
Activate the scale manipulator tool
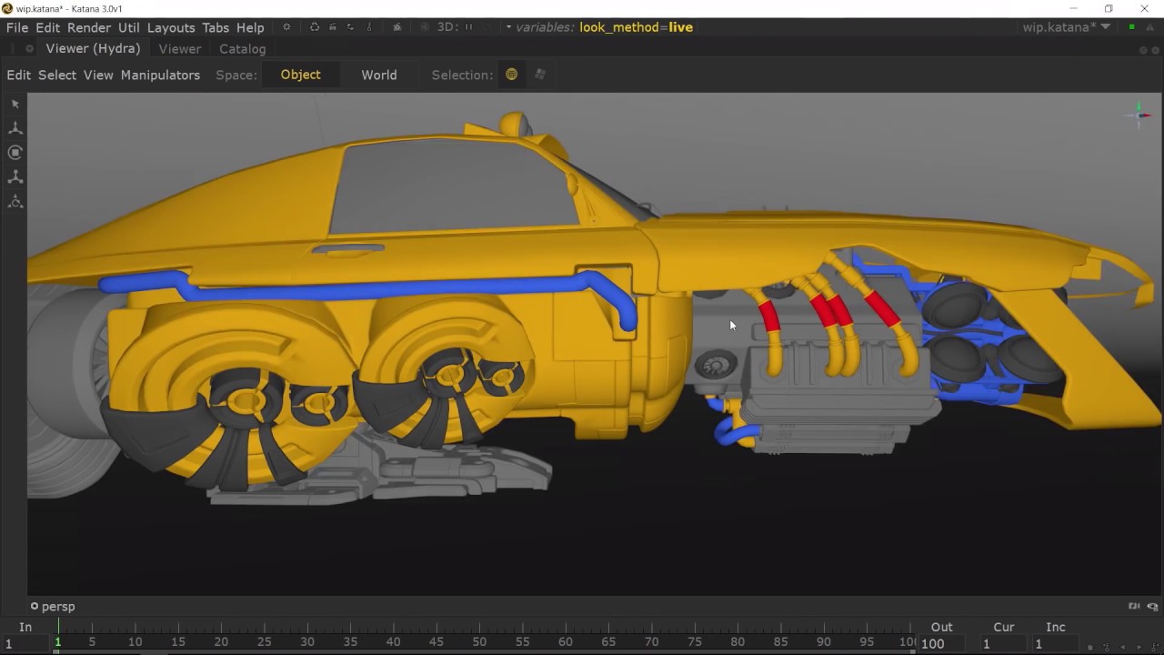pos(15,177)
